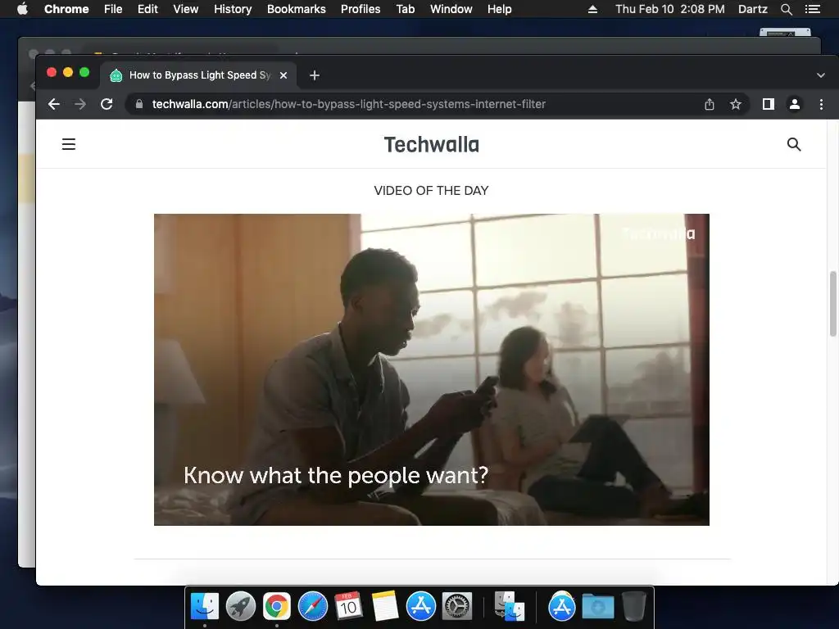Click the page vertical scrollbar thumb
Viewport: 839px width, 629px height.
[x=832, y=304]
